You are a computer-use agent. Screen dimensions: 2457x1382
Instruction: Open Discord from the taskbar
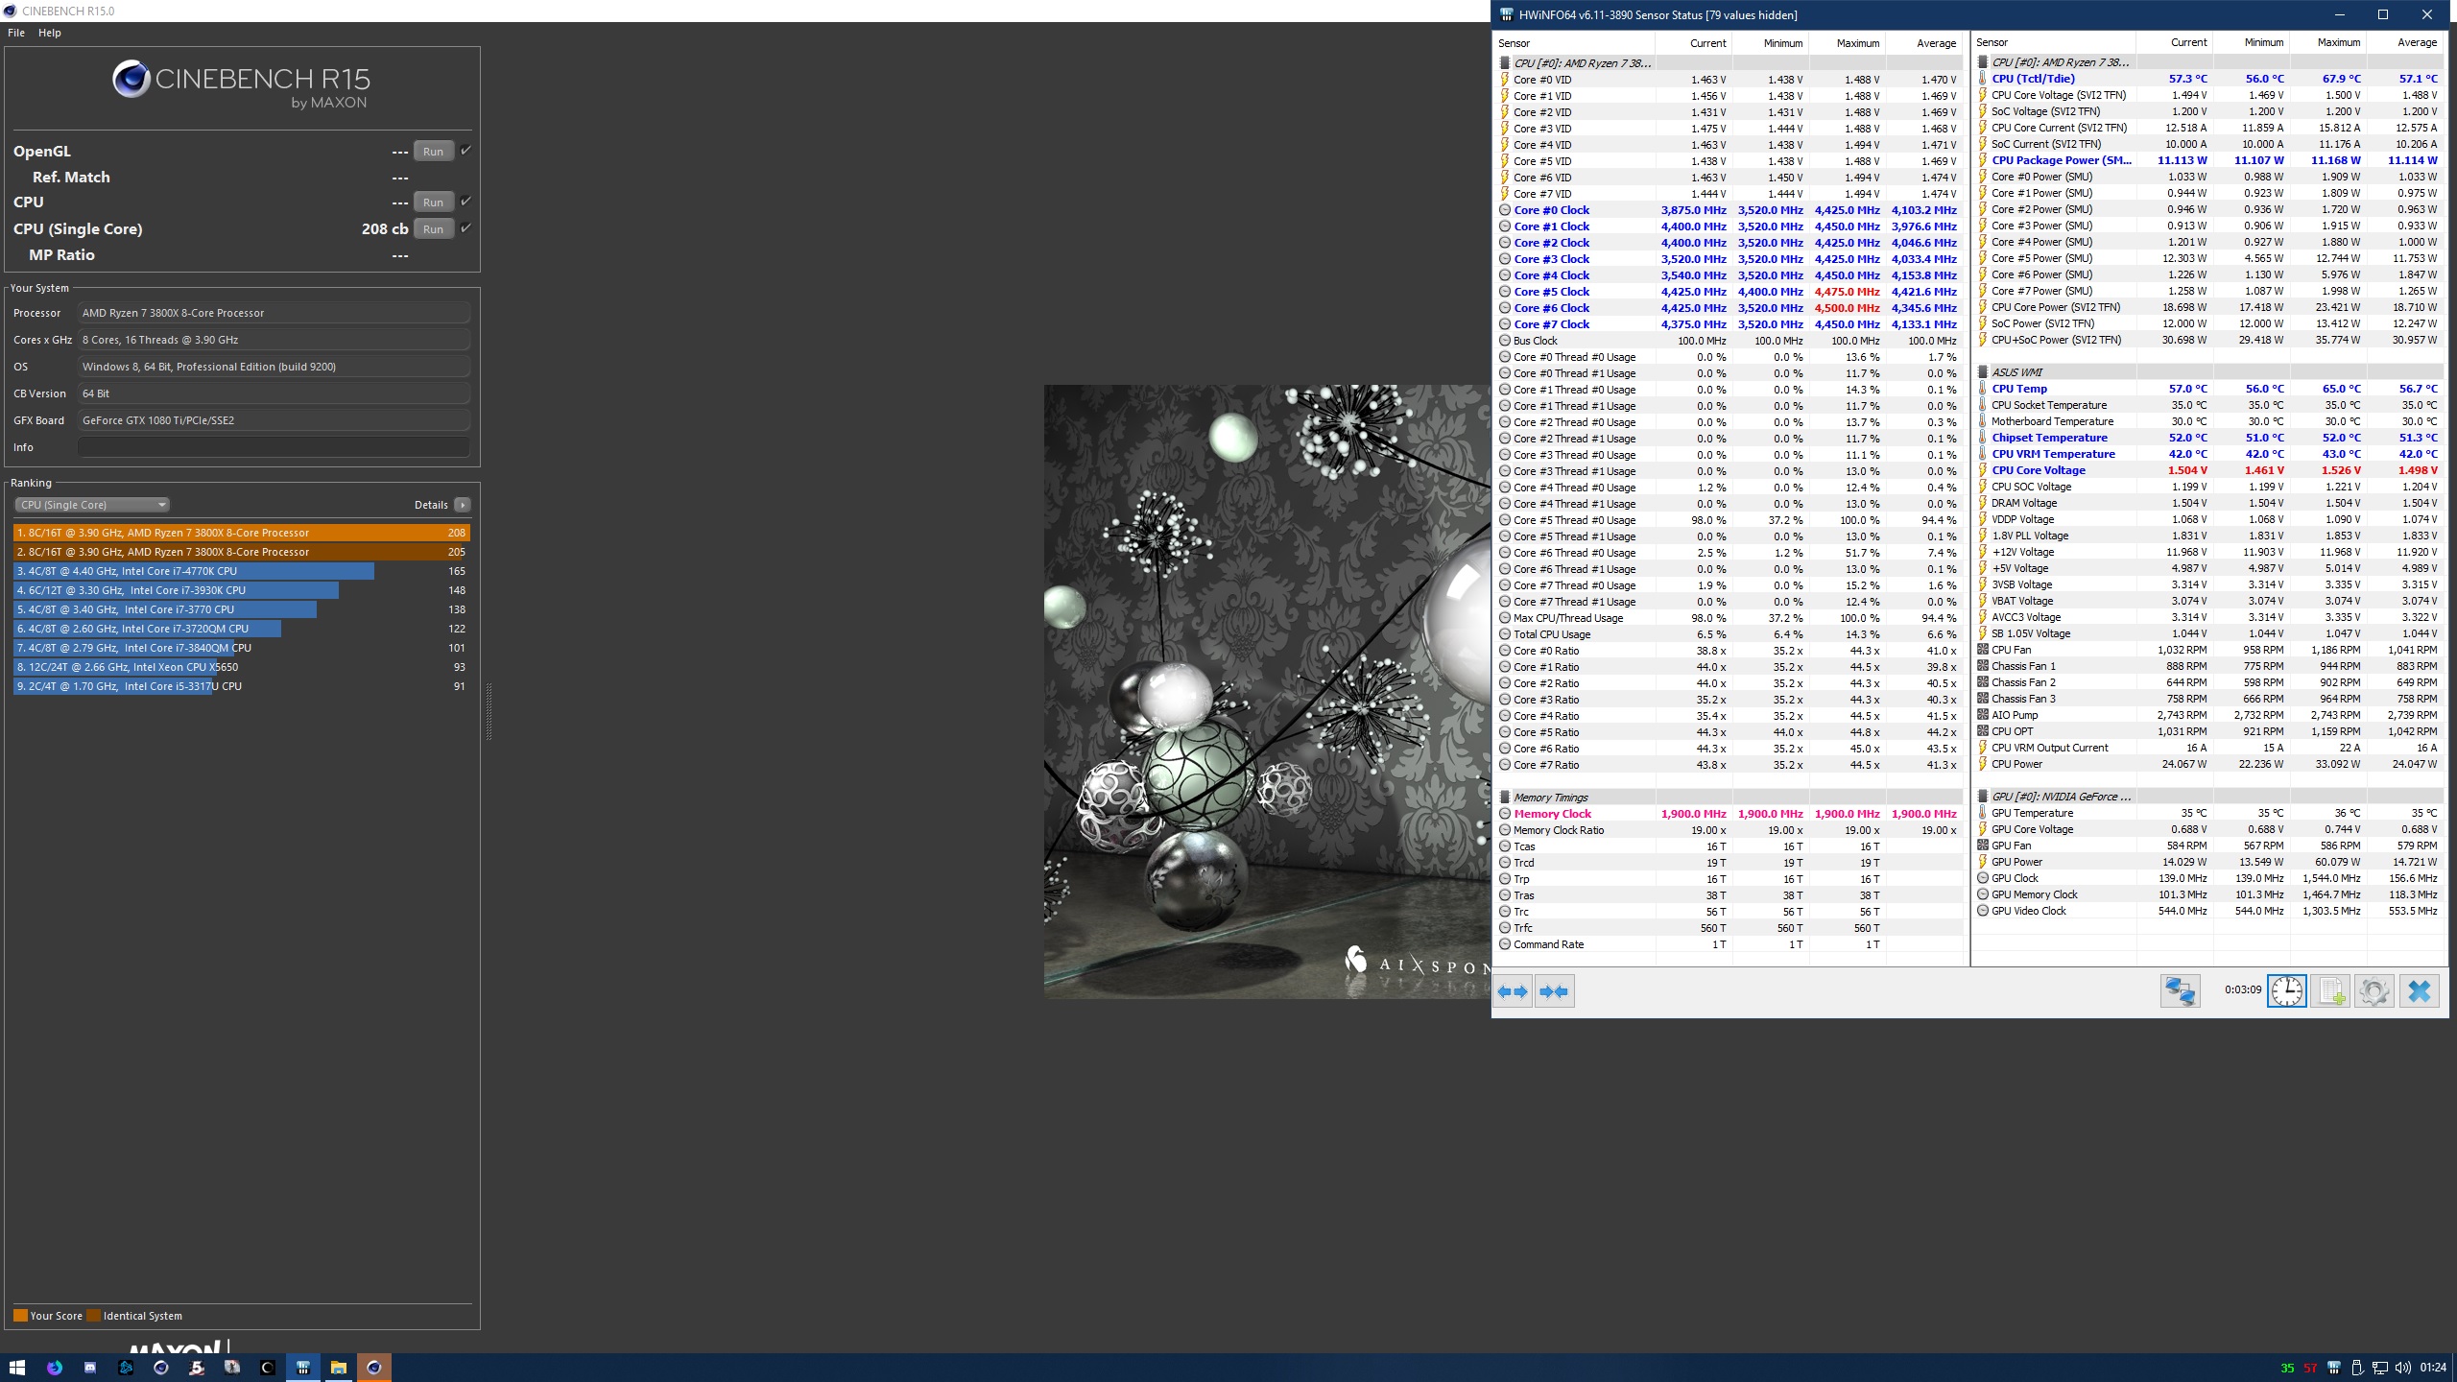(90, 1368)
